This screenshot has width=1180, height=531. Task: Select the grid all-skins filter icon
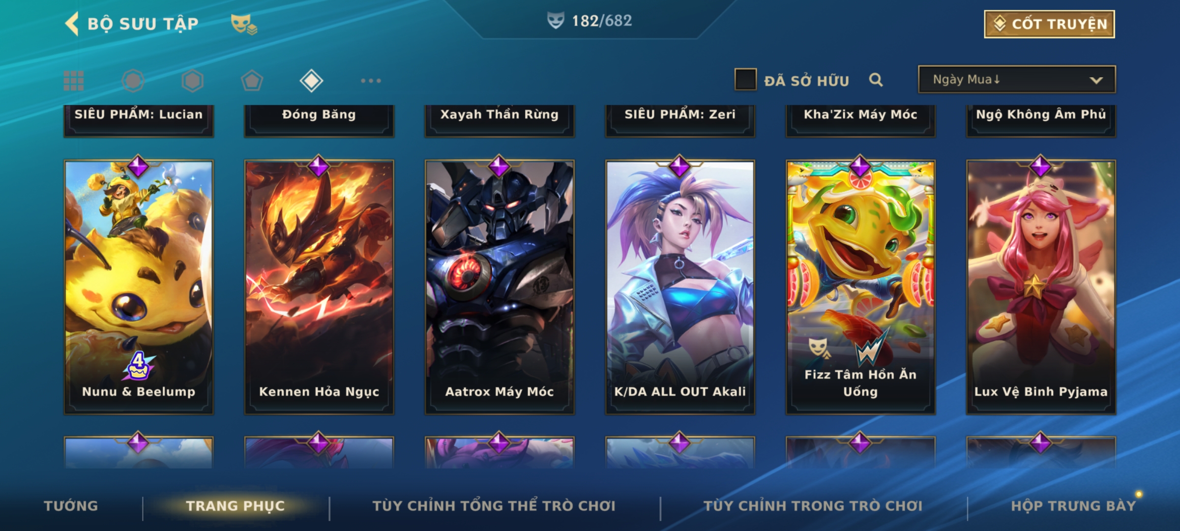(x=74, y=81)
